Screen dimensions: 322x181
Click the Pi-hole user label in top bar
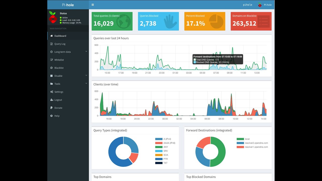tap(268, 5)
